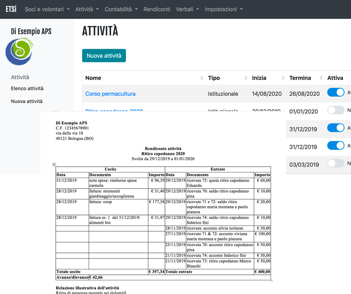Click the Uscite table header
Screen dimensions: 351x294
tap(111, 169)
